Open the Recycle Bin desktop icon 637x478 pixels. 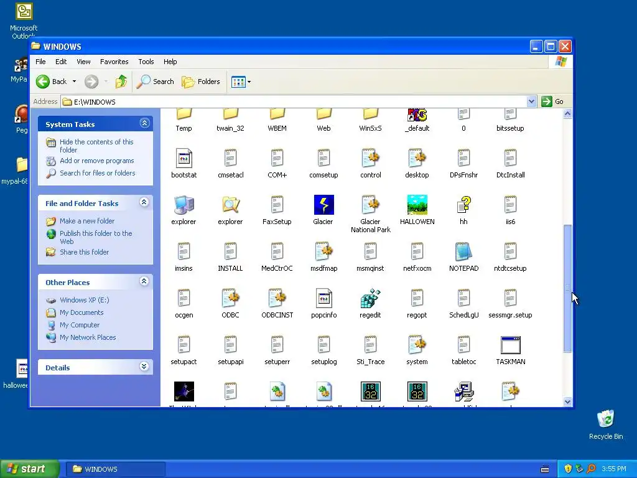(606, 419)
